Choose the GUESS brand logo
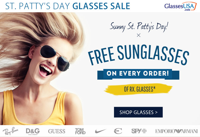Viewport: 200px width, 137px height. (57, 131)
